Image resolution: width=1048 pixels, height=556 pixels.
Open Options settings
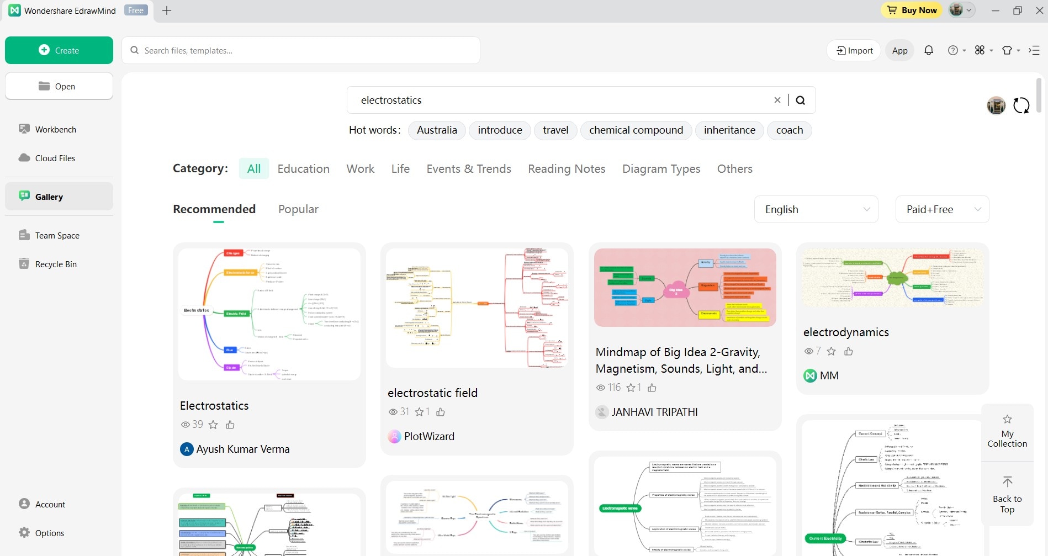(49, 533)
